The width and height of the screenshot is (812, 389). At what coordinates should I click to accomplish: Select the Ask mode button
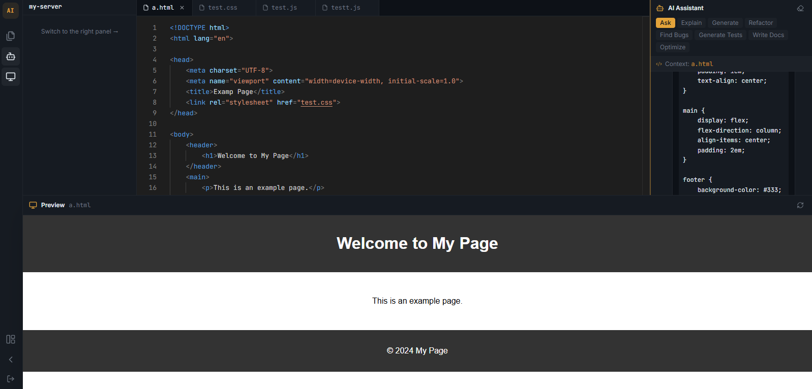(666, 23)
